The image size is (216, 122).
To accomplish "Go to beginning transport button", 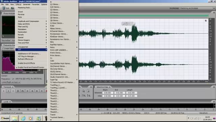I will 27,91.
